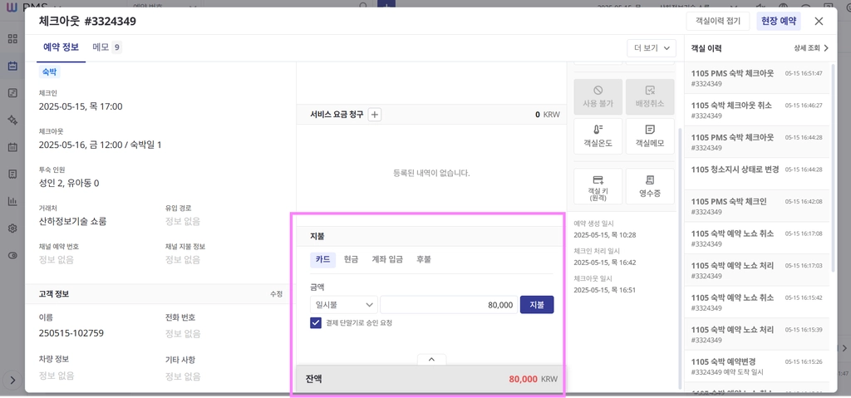Click check-in date 2025-05-15, 목 17:00
851x398 pixels.
pos(81,106)
